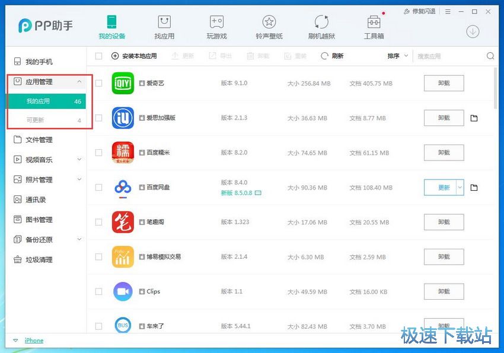The height and width of the screenshot is (353, 504).
Task: Open the 玩游戏 tab
Action: pyautogui.click(x=216, y=28)
